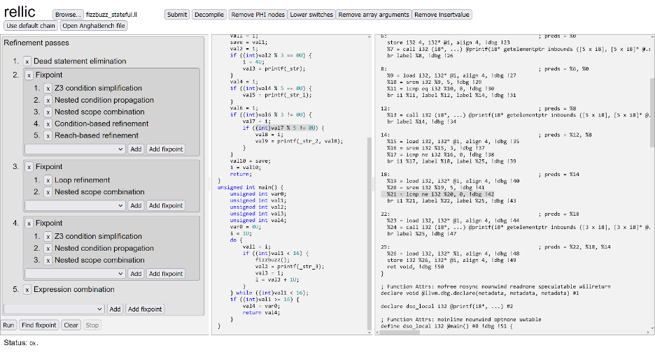Click Find fixpoint button

[x=39, y=325]
